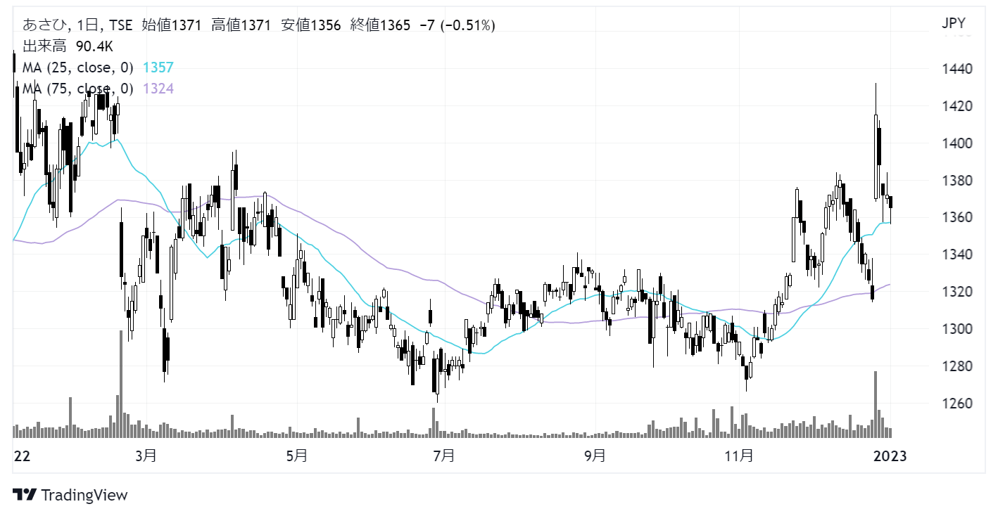
Task: Click the 高値1371 high value
Action: click(240, 25)
